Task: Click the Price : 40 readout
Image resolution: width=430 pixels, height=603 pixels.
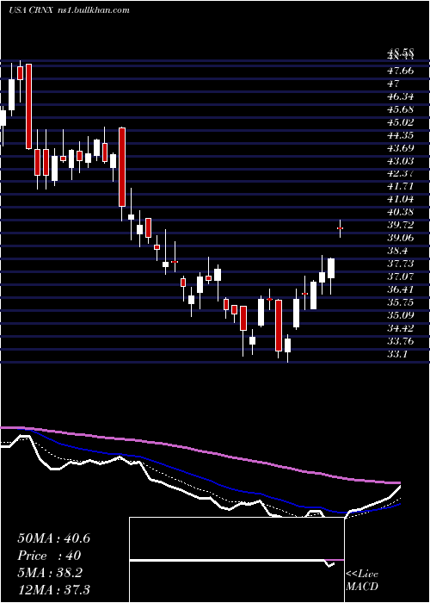Action: (x=49, y=556)
